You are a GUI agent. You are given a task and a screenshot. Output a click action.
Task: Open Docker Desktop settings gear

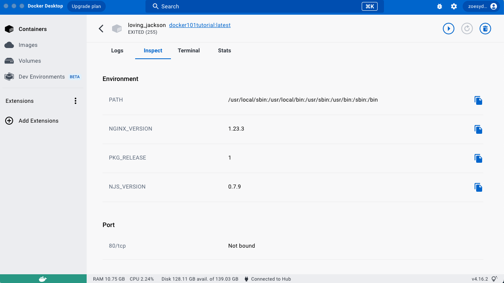point(454,6)
